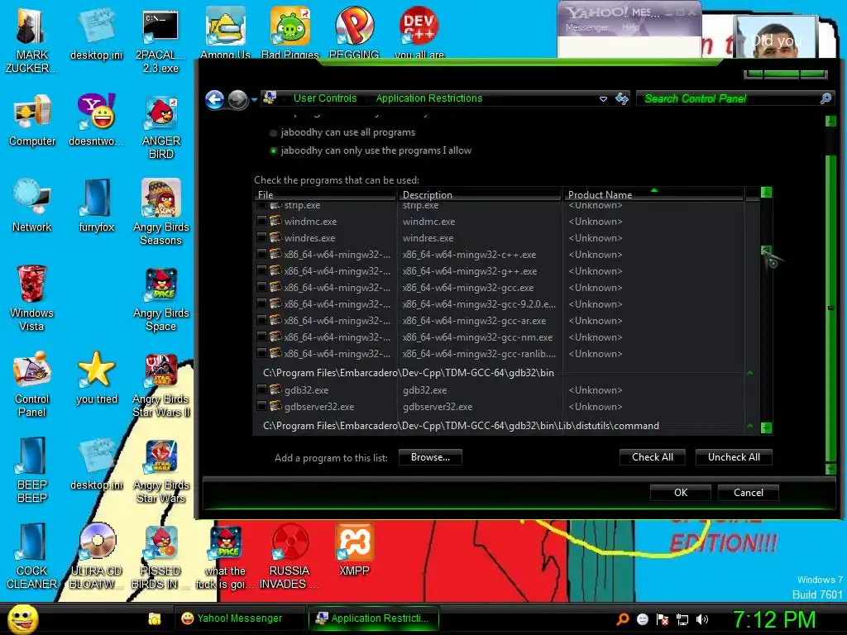Launch the Bad Piggies desktop icon

click(x=290, y=32)
